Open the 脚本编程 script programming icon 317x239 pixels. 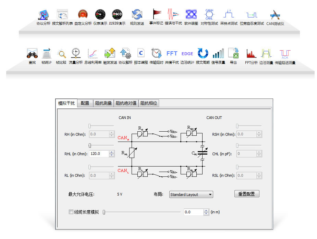click(x=141, y=53)
